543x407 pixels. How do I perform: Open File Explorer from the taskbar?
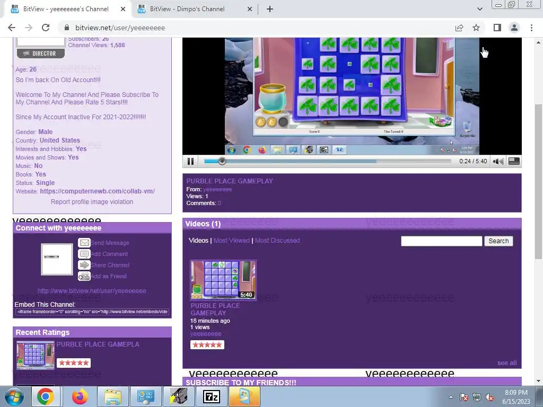point(112,396)
